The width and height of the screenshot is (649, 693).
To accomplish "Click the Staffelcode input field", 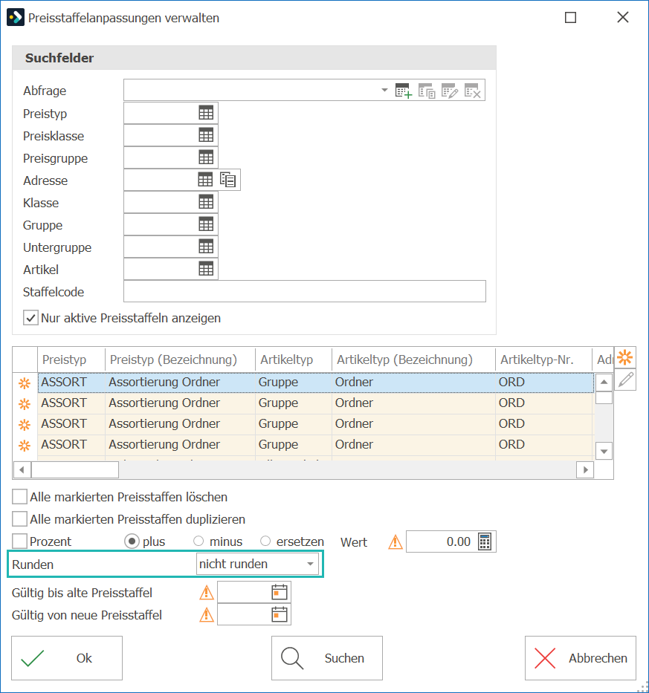I will click(x=304, y=291).
